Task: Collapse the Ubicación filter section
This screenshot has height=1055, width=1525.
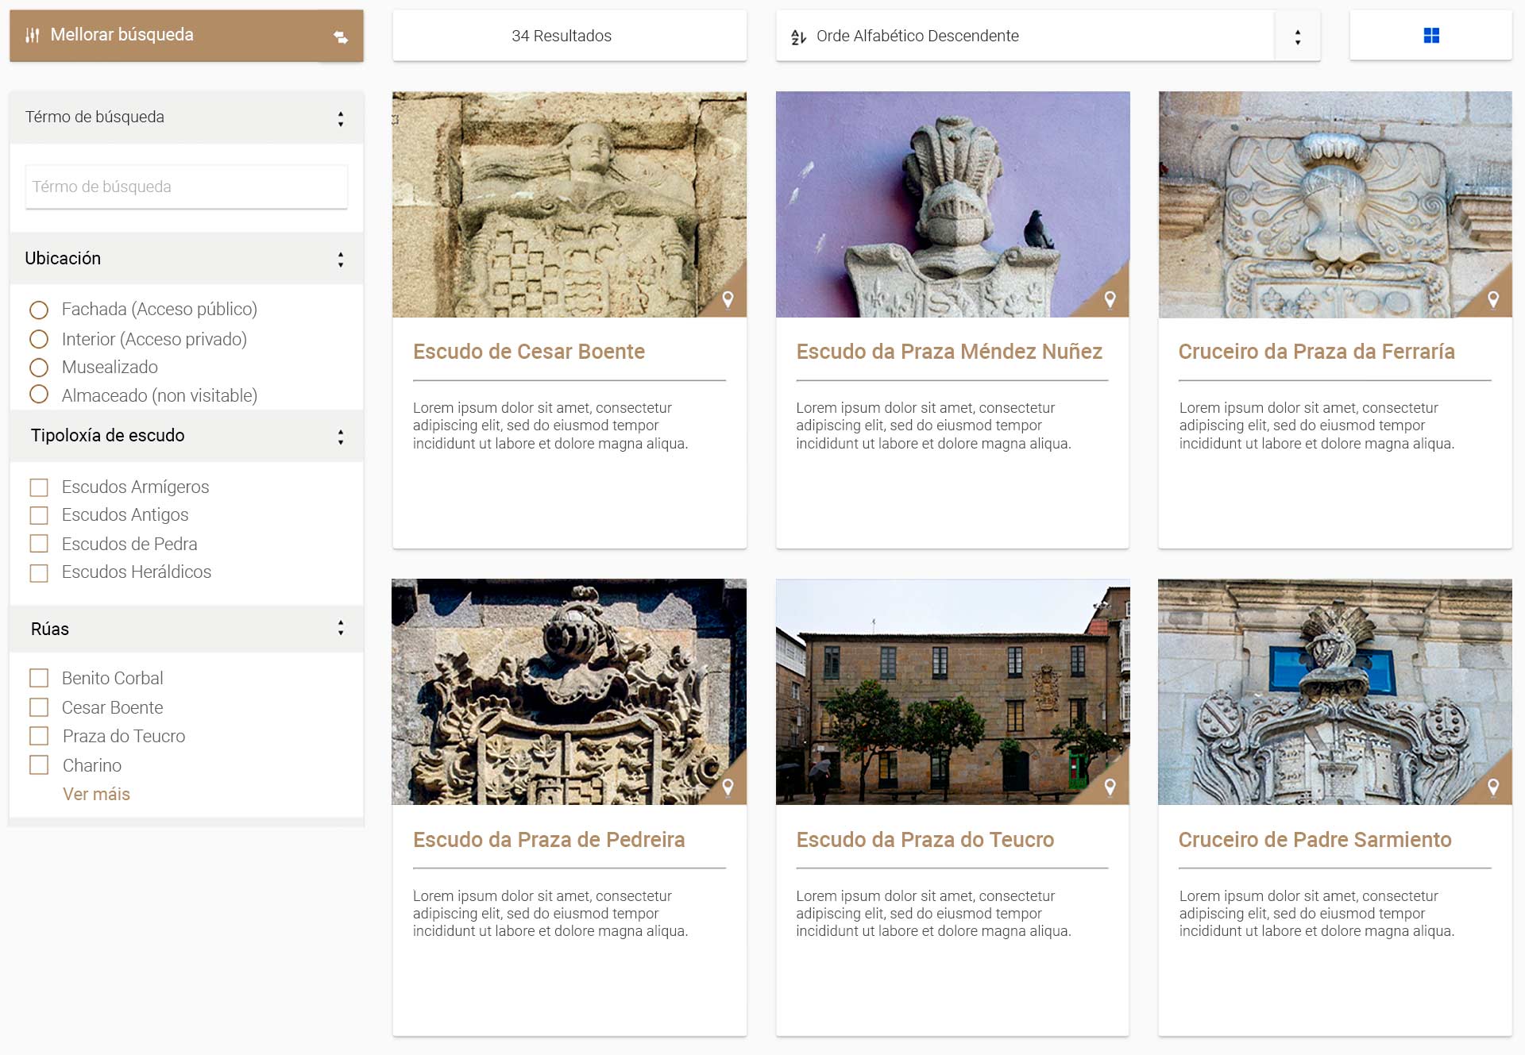Action: tap(341, 260)
